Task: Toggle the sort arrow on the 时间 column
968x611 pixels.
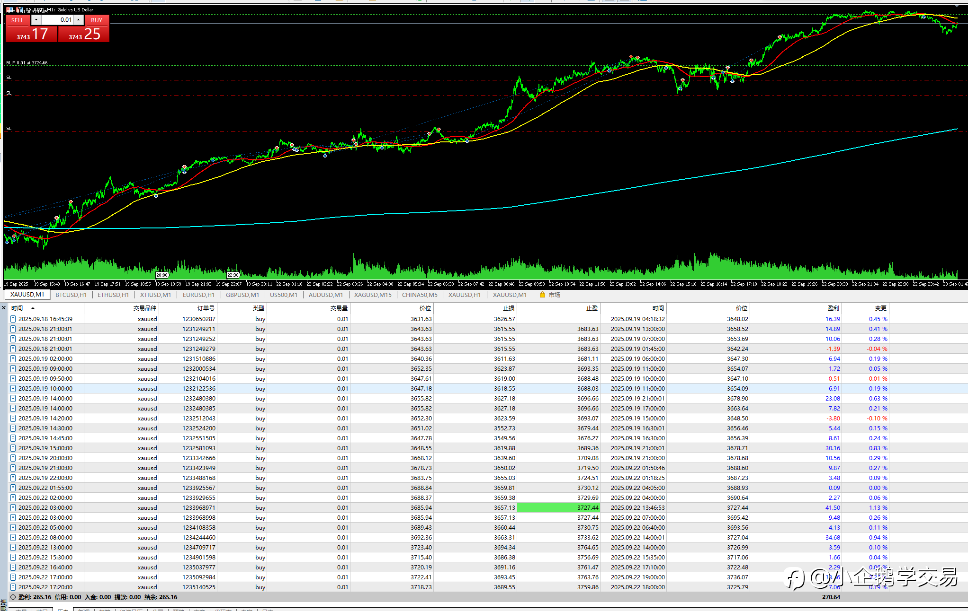Action: (x=33, y=308)
